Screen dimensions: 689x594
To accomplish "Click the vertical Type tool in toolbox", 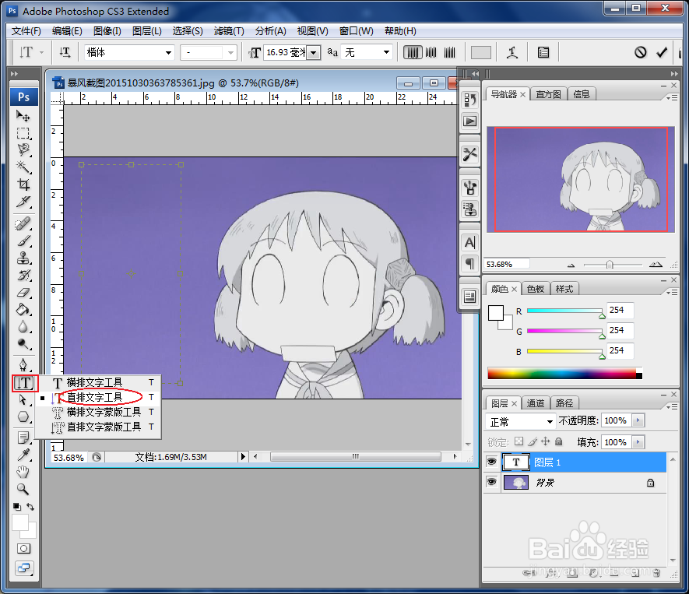I will click(x=25, y=383).
